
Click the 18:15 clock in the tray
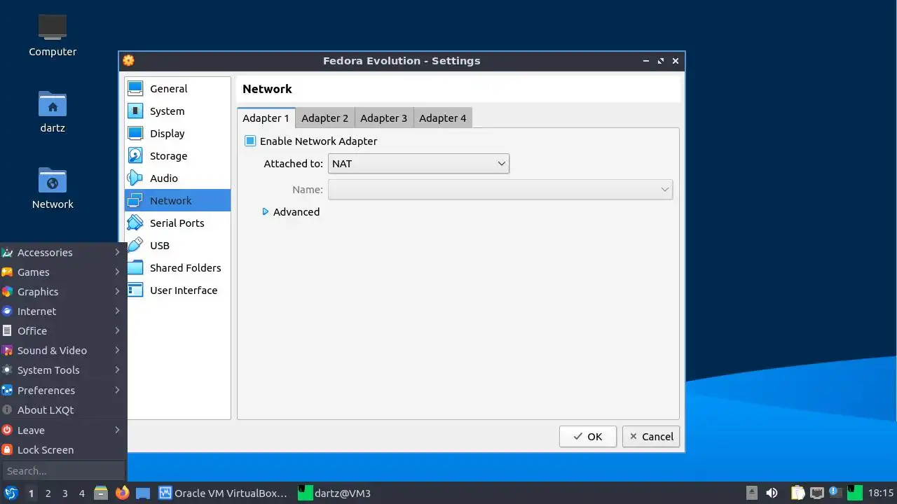pos(881,493)
